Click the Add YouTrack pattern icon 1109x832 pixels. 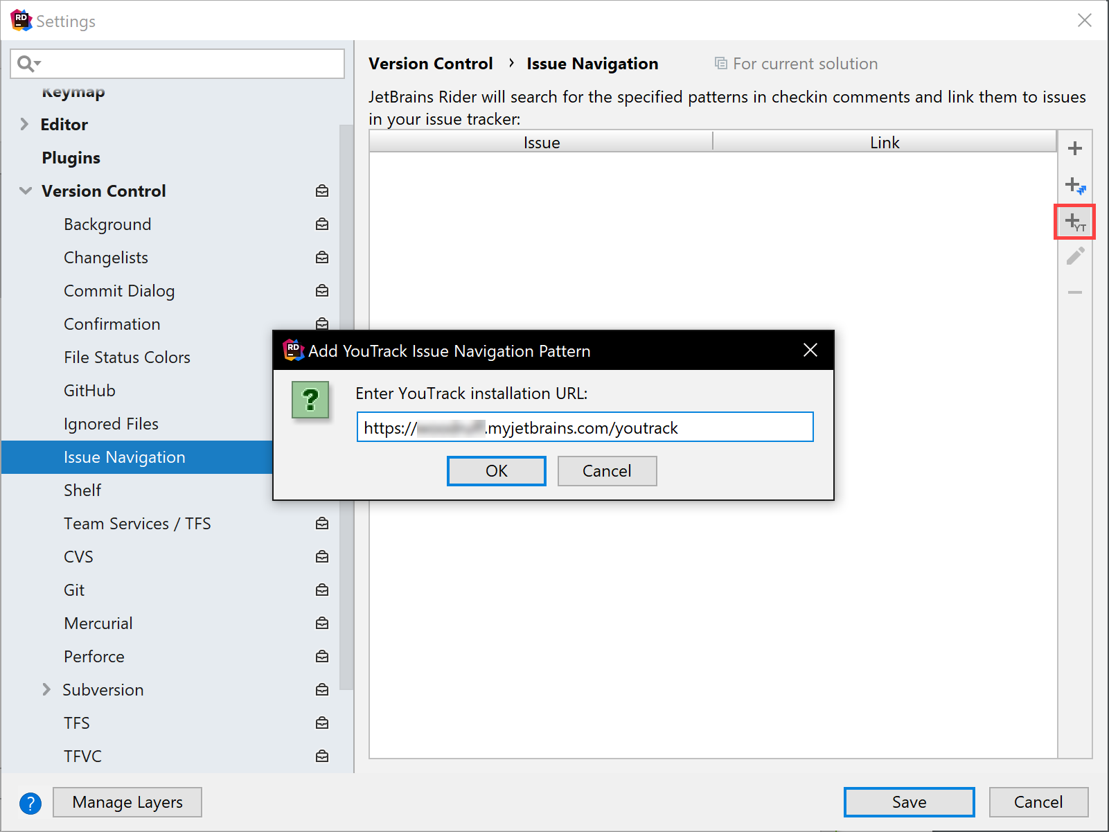pyautogui.click(x=1075, y=222)
